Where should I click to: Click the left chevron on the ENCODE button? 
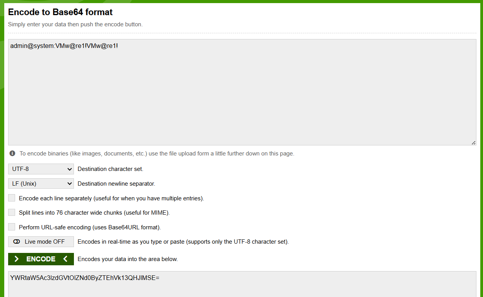point(65,259)
